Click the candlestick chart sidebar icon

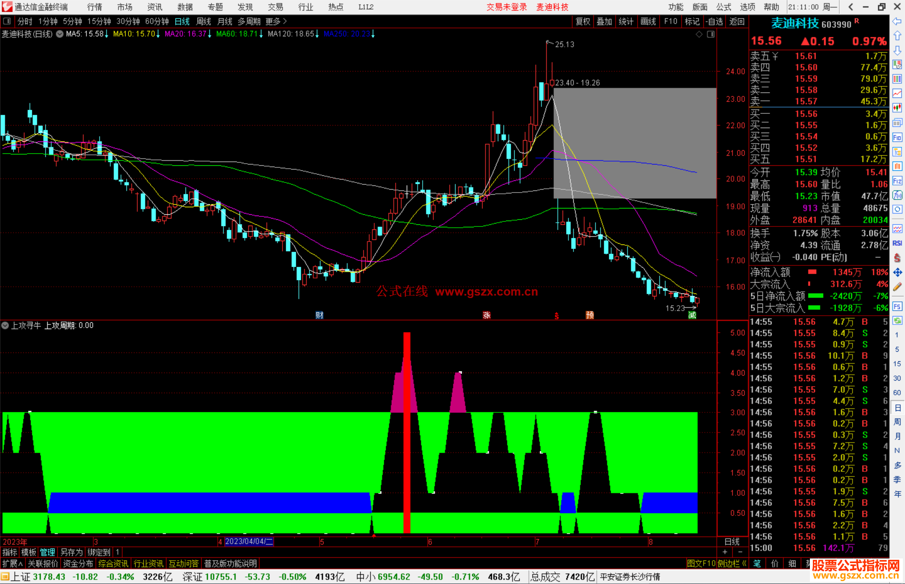tap(897, 108)
